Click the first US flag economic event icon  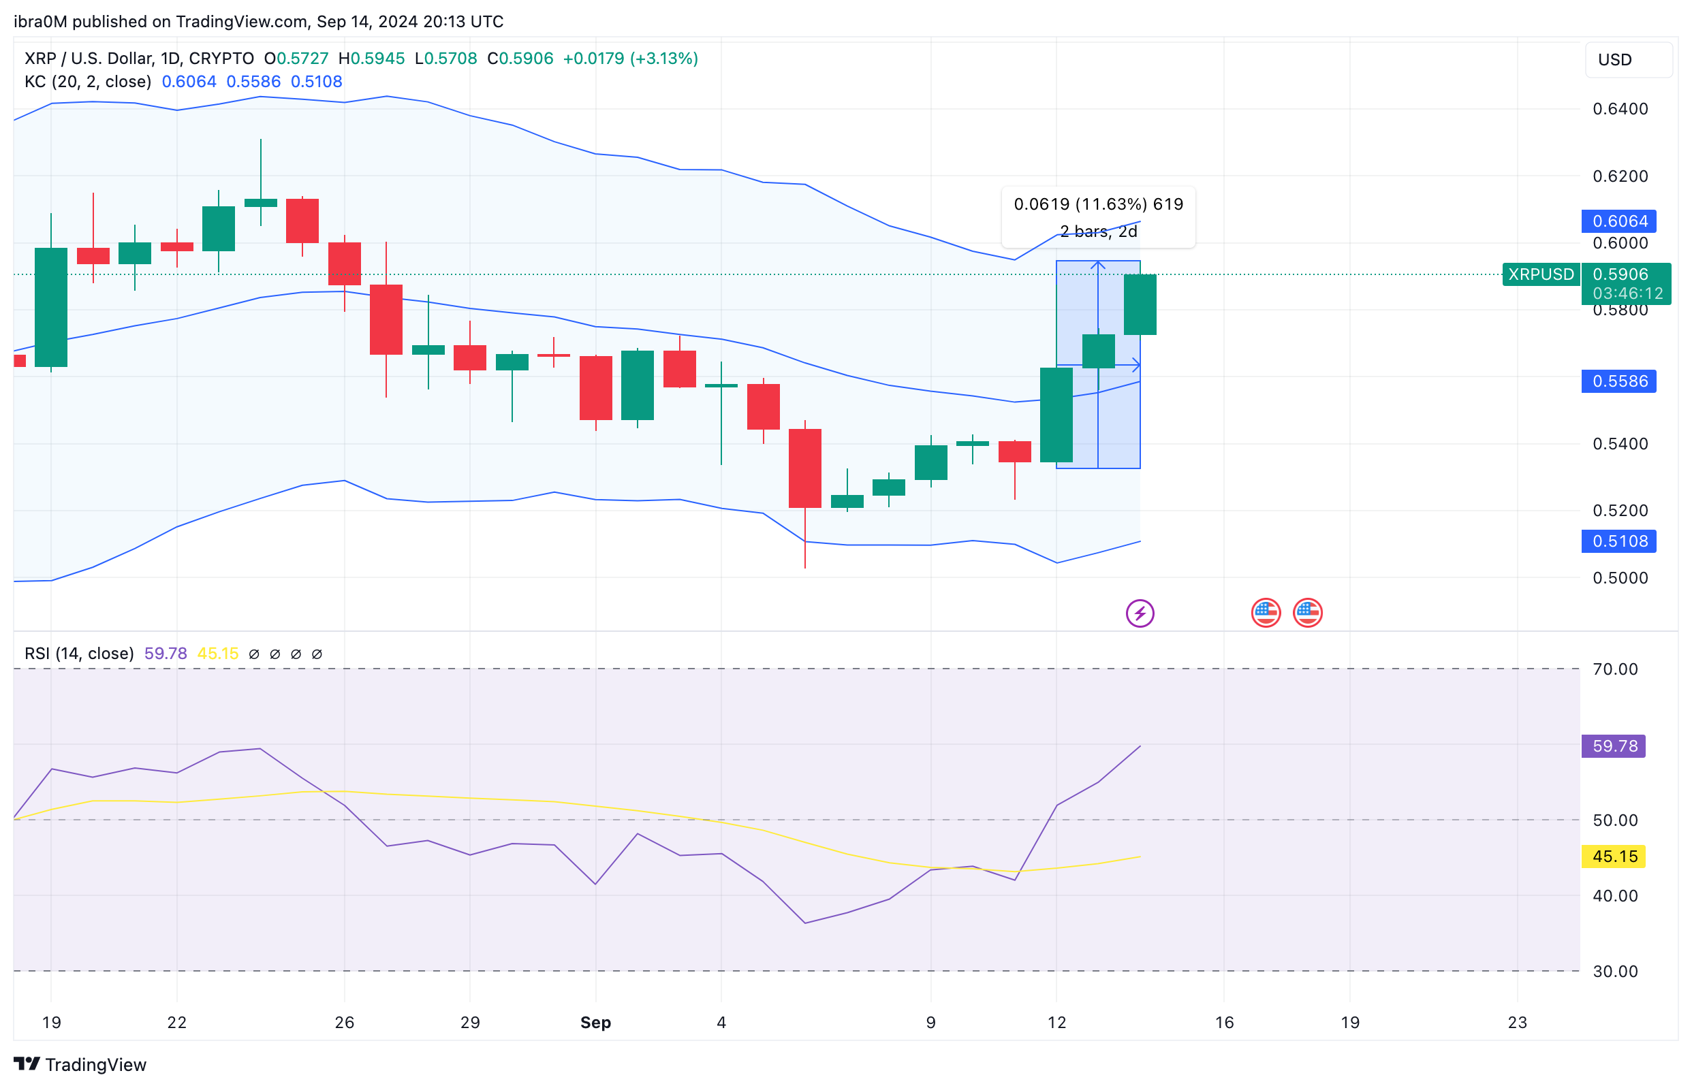pyautogui.click(x=1265, y=613)
